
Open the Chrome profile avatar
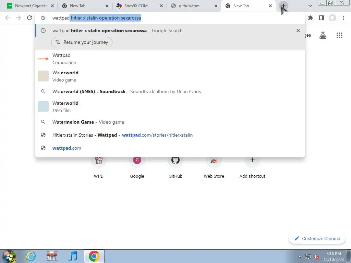[332, 18]
